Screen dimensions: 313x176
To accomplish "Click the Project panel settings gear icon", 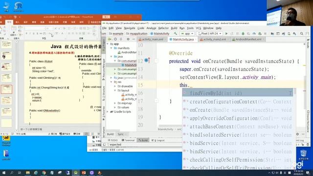I will [x=128, y=39].
